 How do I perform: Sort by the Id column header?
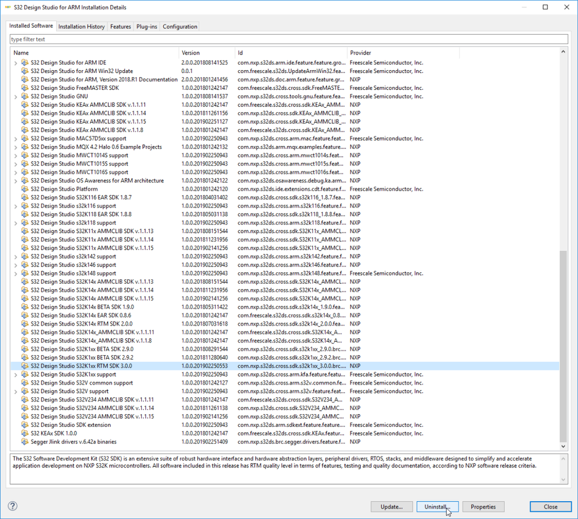point(291,53)
